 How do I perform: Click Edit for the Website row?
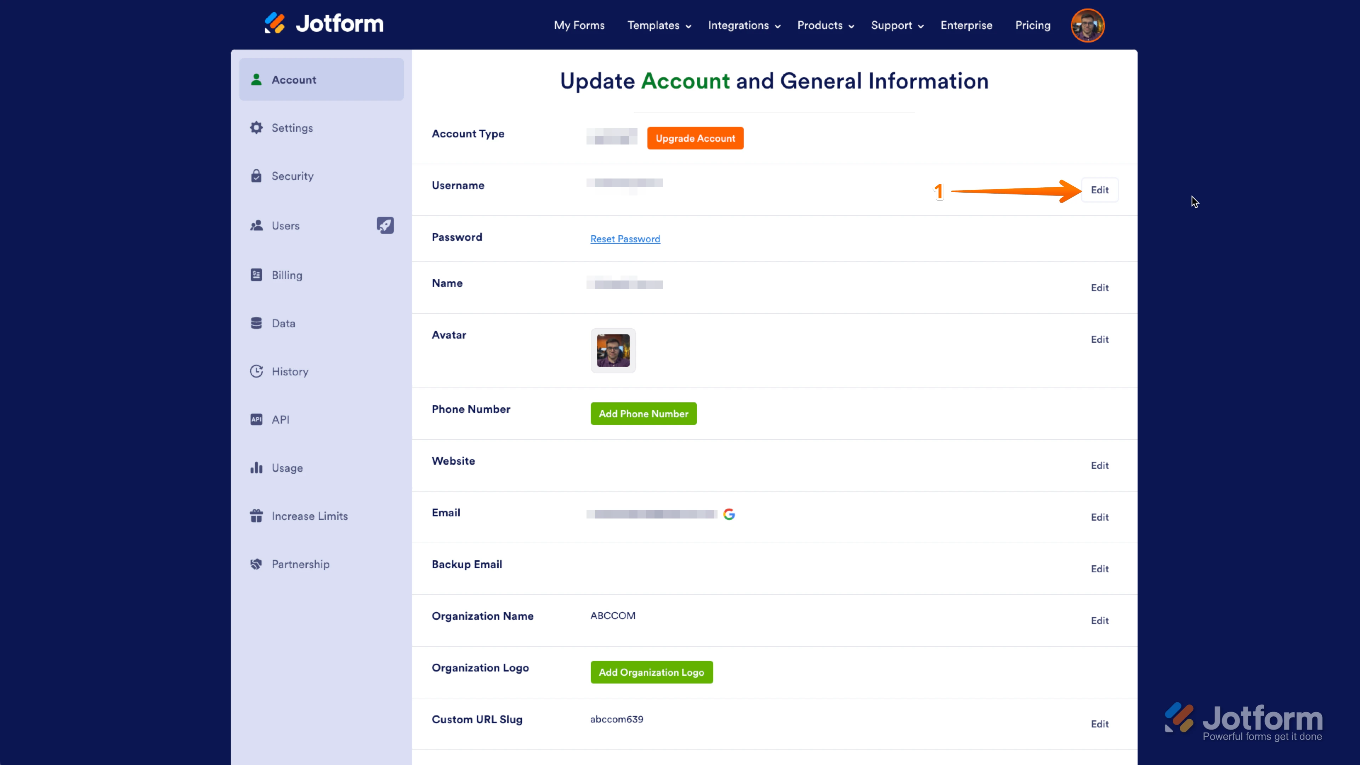point(1100,465)
